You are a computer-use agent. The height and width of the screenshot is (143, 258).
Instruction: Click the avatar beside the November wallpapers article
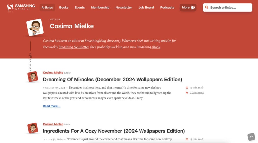[x=33, y=128]
